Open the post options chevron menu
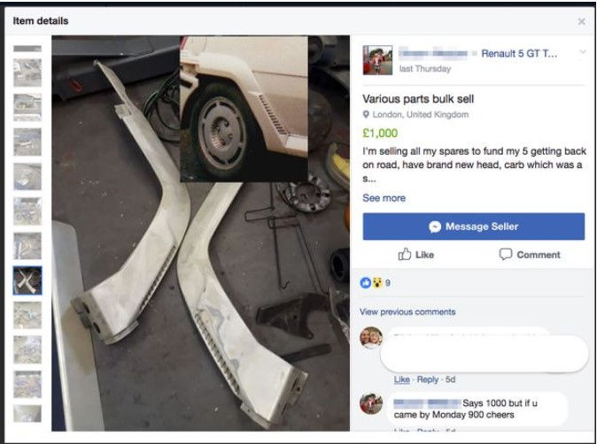Viewport: 597px width, 444px height. tap(583, 52)
